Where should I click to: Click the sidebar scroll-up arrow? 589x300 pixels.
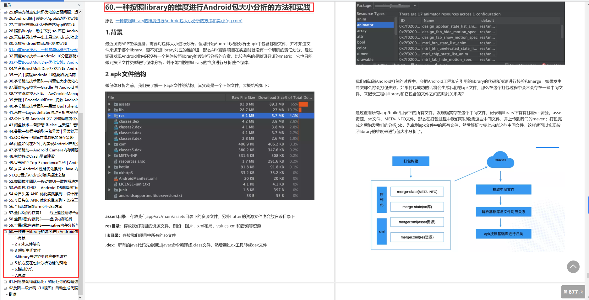(80, 12)
